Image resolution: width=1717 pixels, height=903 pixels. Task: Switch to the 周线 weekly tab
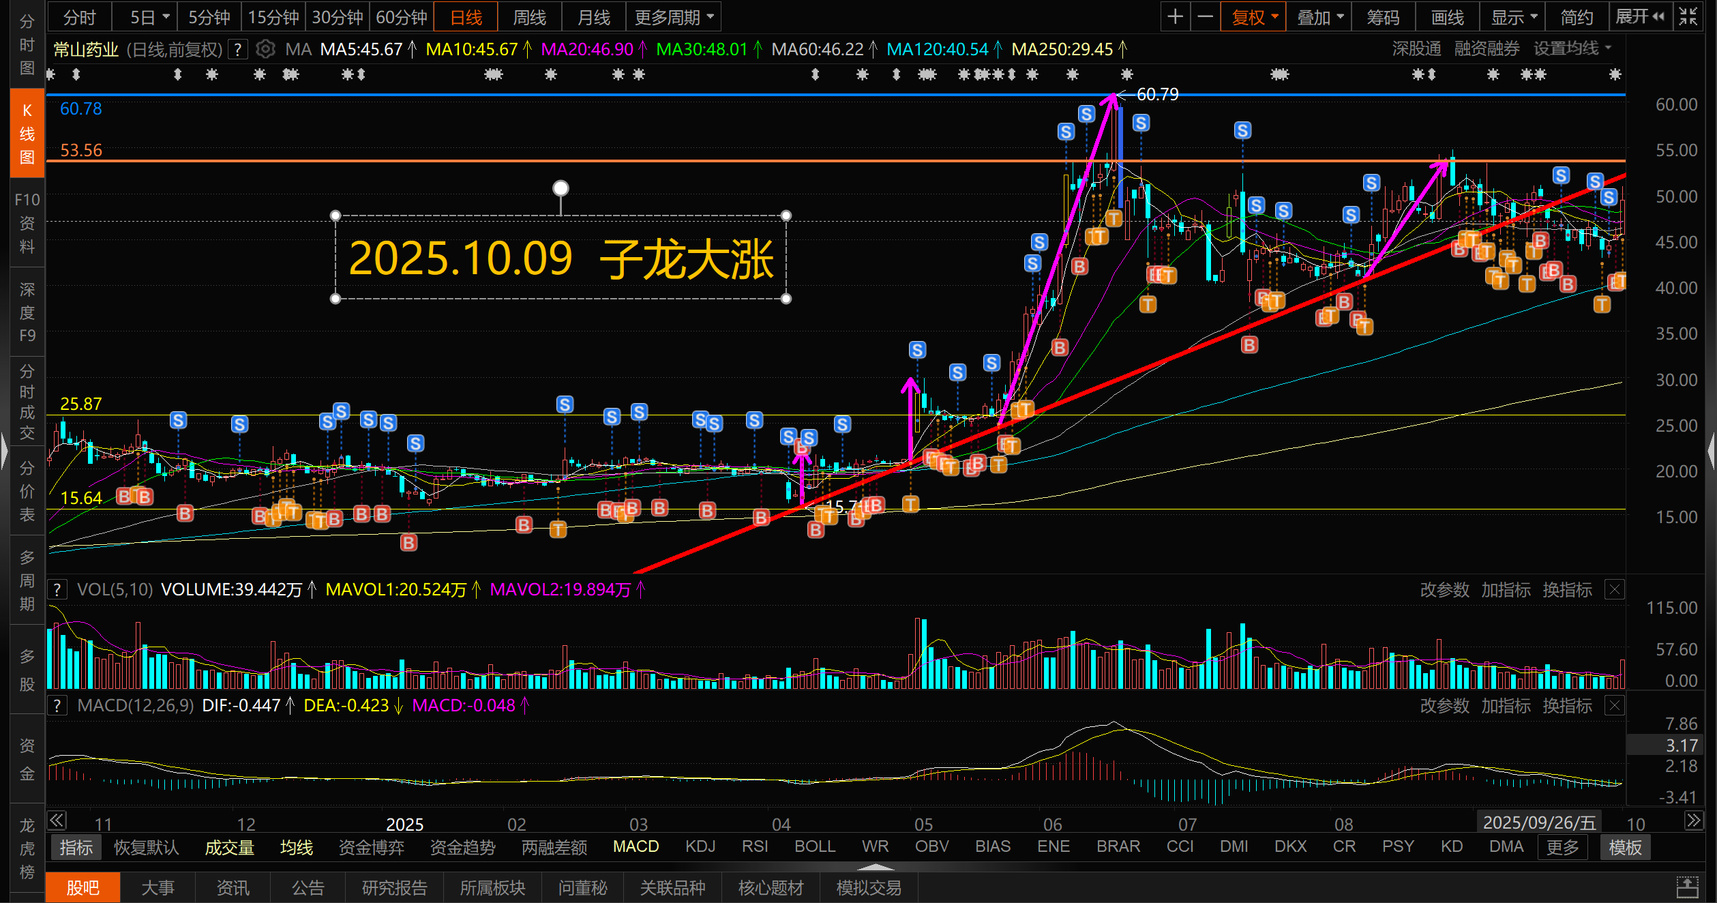coord(529,17)
